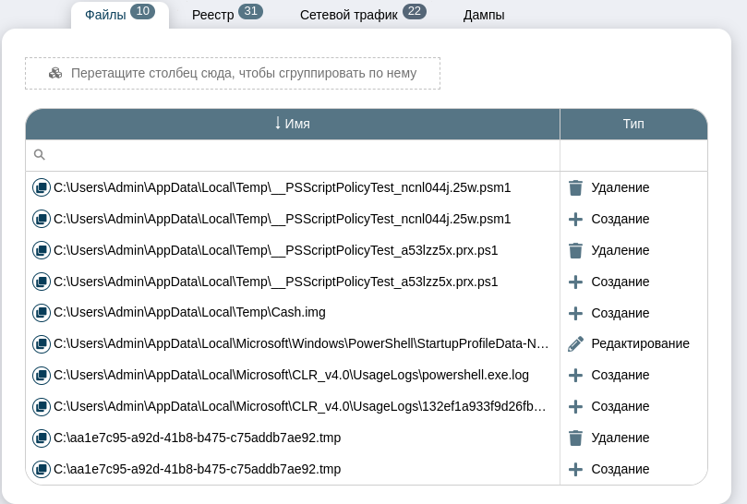Image resolution: width=747 pixels, height=504 pixels.
Task: Click plus icon in Cash.img row
Action: pos(575,313)
